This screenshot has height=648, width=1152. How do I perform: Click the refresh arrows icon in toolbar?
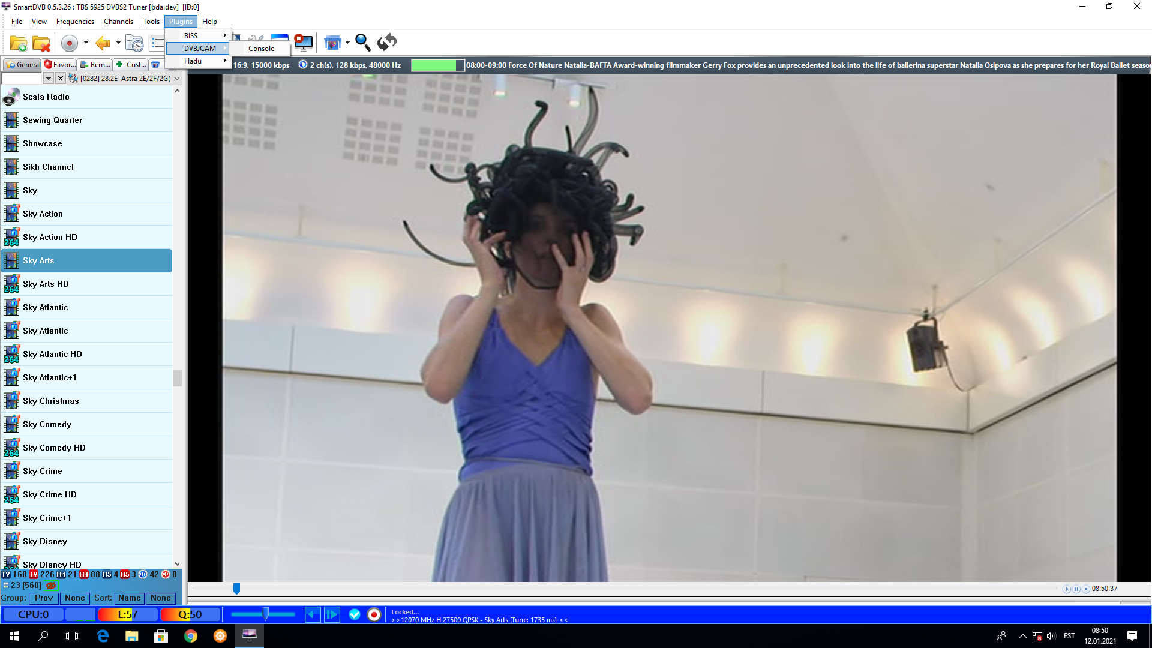pos(387,42)
